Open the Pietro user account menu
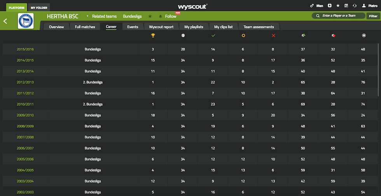The height and width of the screenshot is (196, 381). pyautogui.click(x=370, y=6)
